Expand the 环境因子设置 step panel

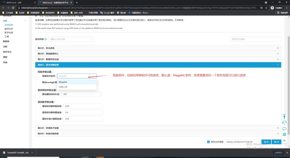click(158, 128)
